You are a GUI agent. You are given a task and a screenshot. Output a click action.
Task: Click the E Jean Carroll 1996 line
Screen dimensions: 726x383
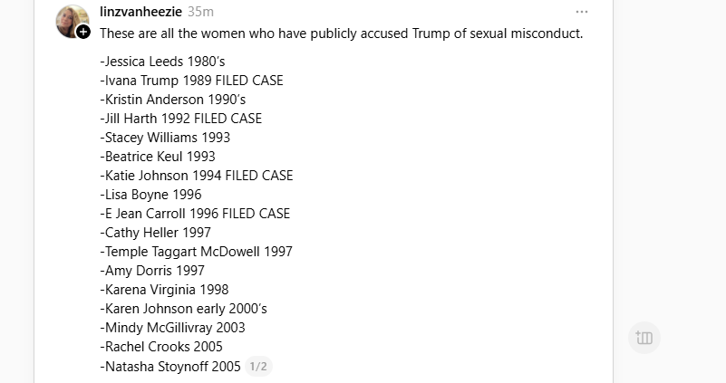pos(195,214)
